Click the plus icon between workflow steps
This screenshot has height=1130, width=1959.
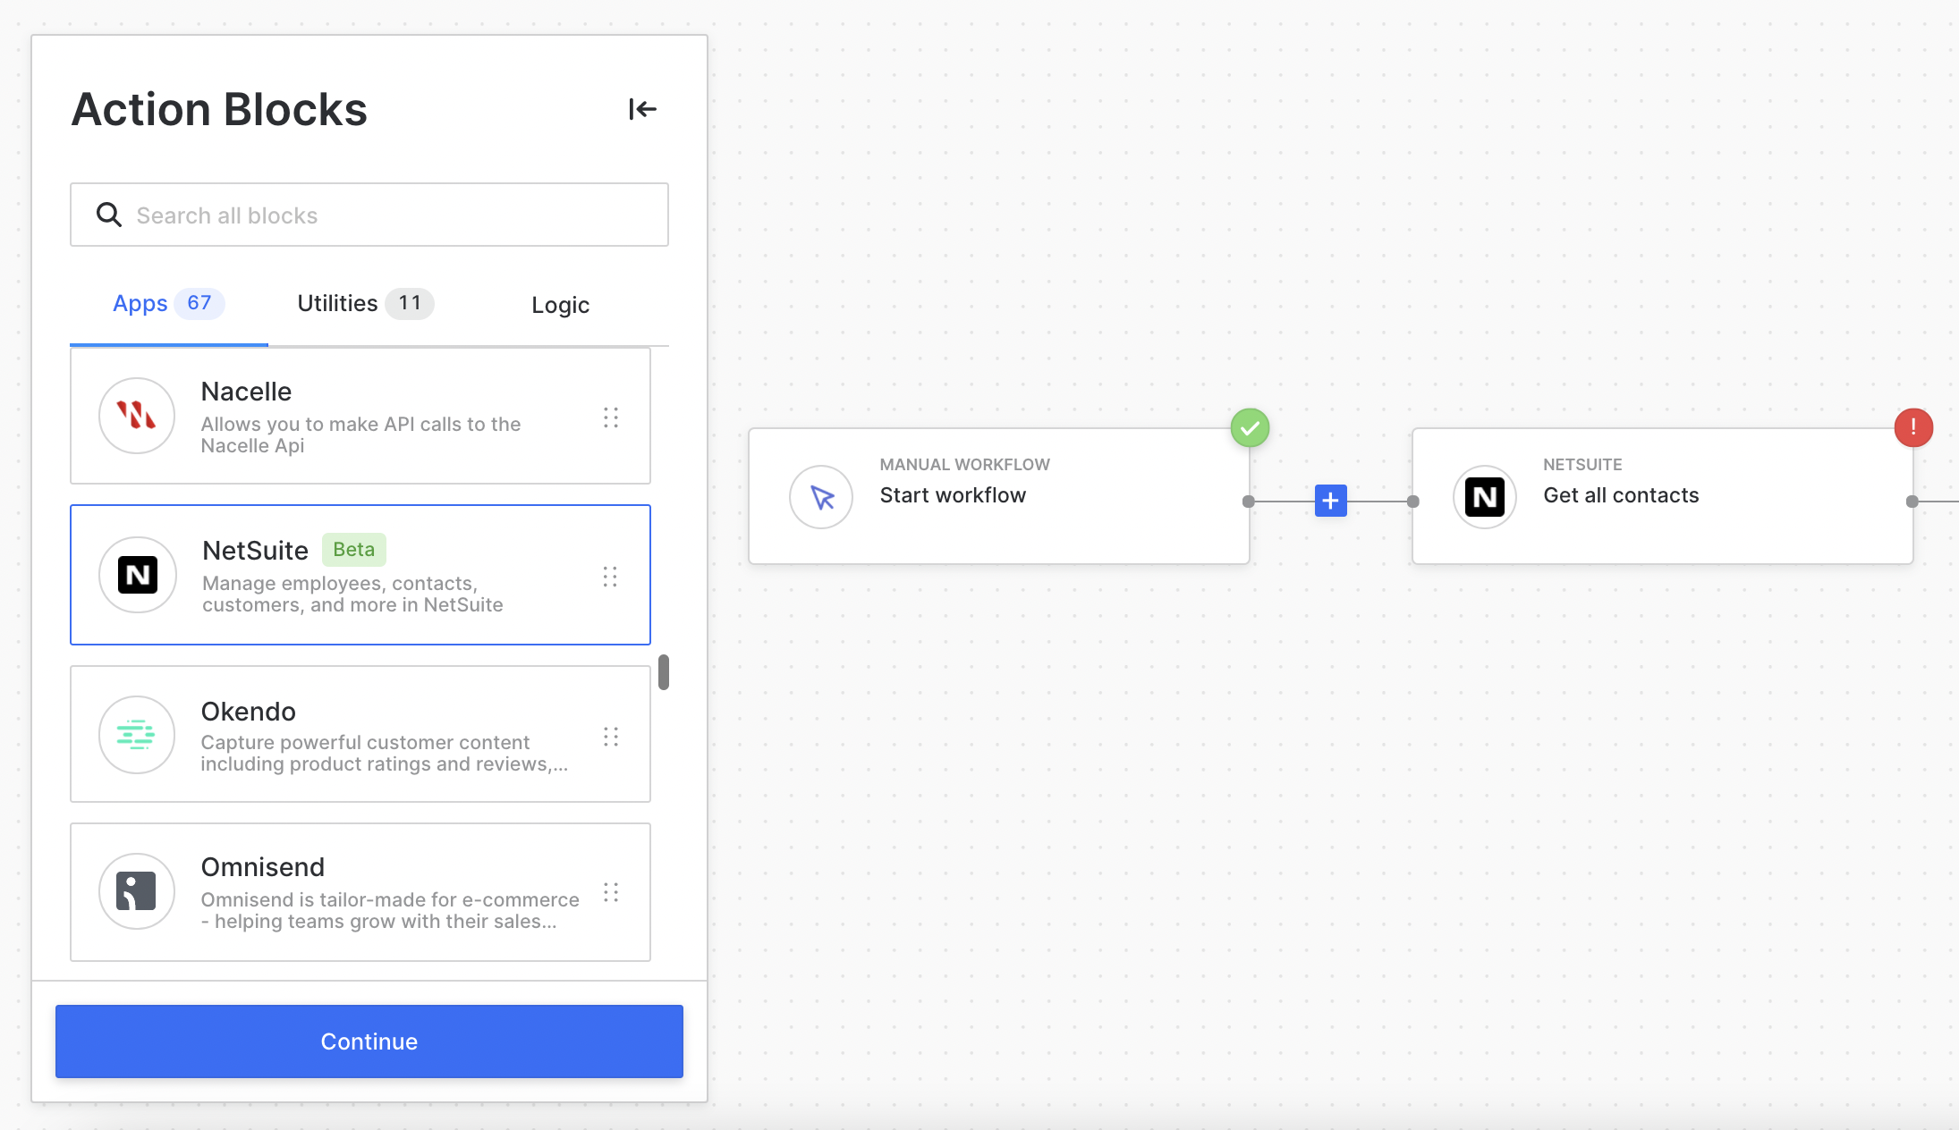click(1330, 501)
